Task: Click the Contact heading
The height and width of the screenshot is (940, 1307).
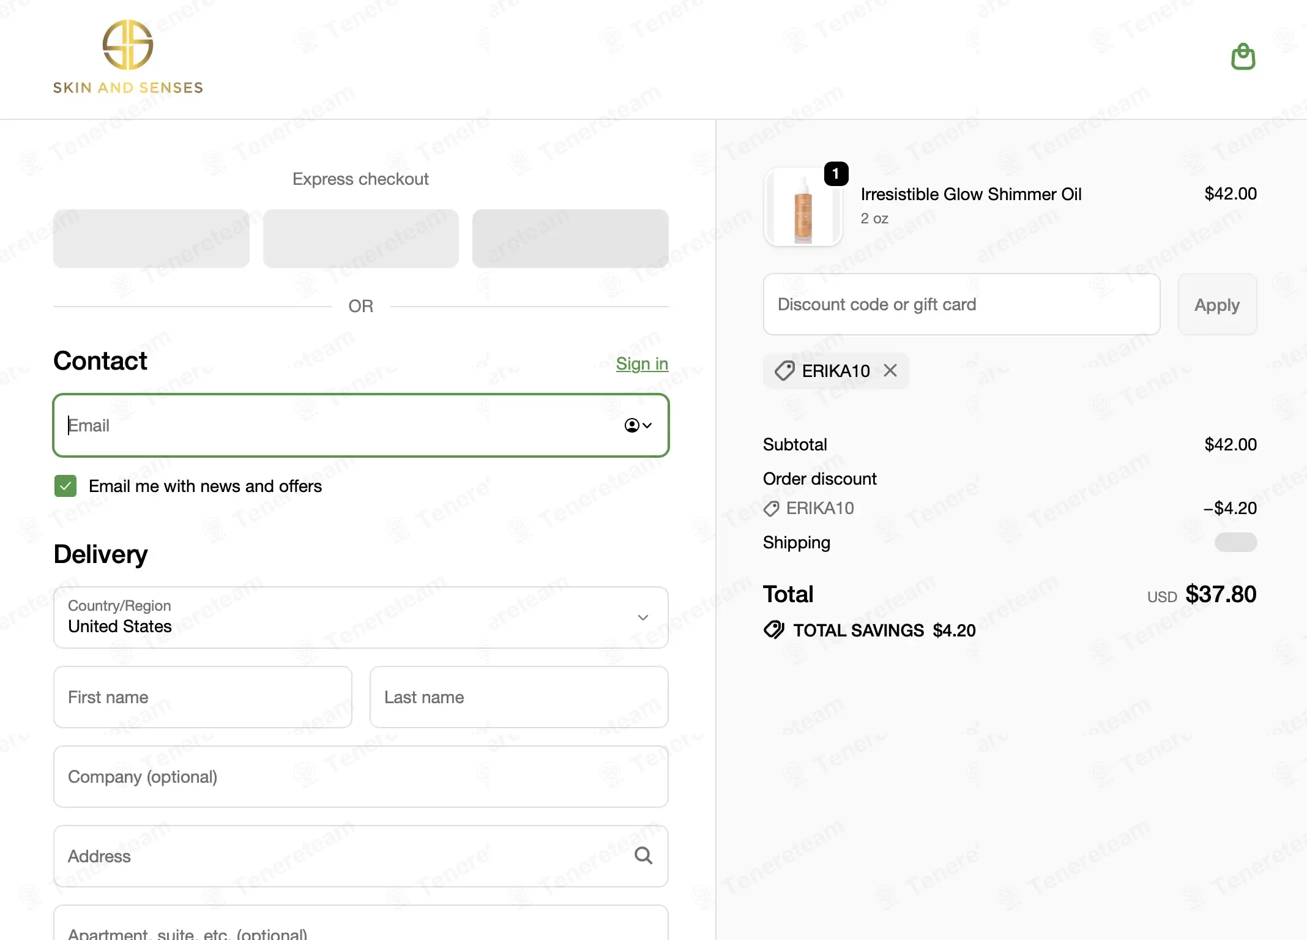Action: pyautogui.click(x=100, y=361)
